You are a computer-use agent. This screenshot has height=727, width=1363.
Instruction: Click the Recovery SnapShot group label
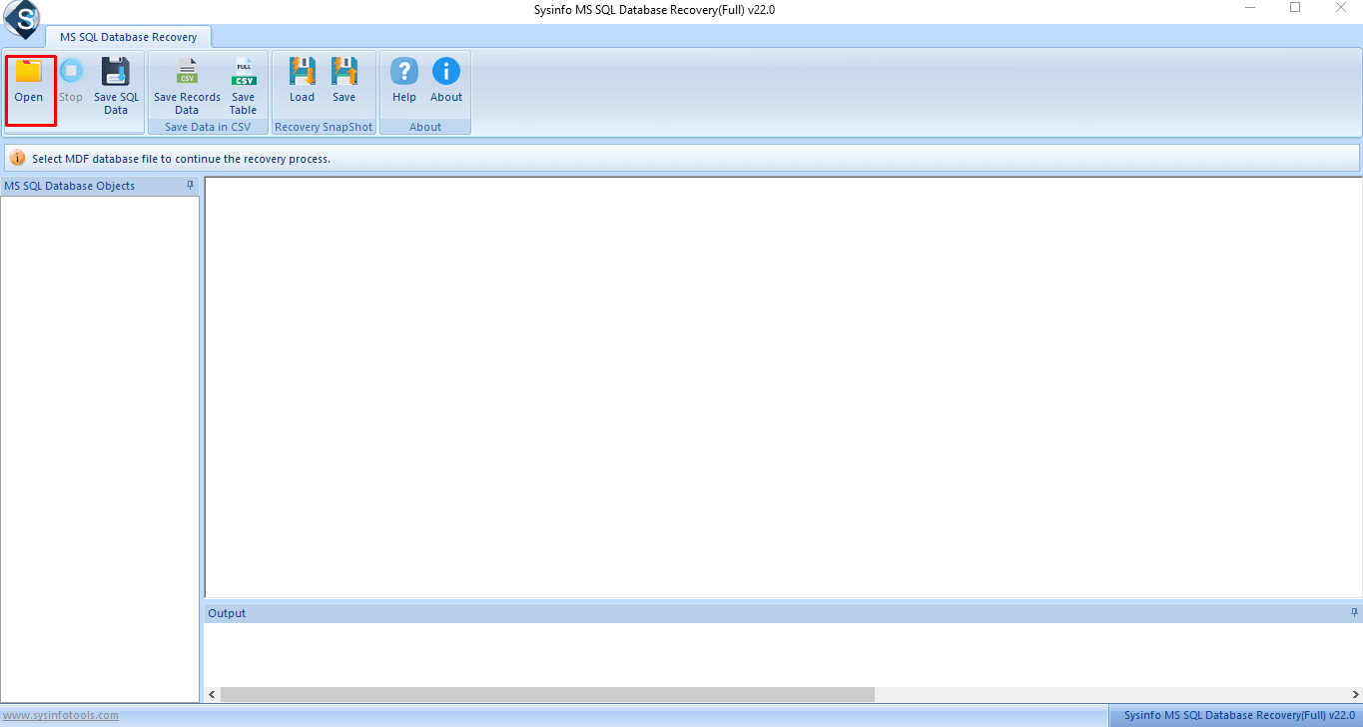pos(323,126)
